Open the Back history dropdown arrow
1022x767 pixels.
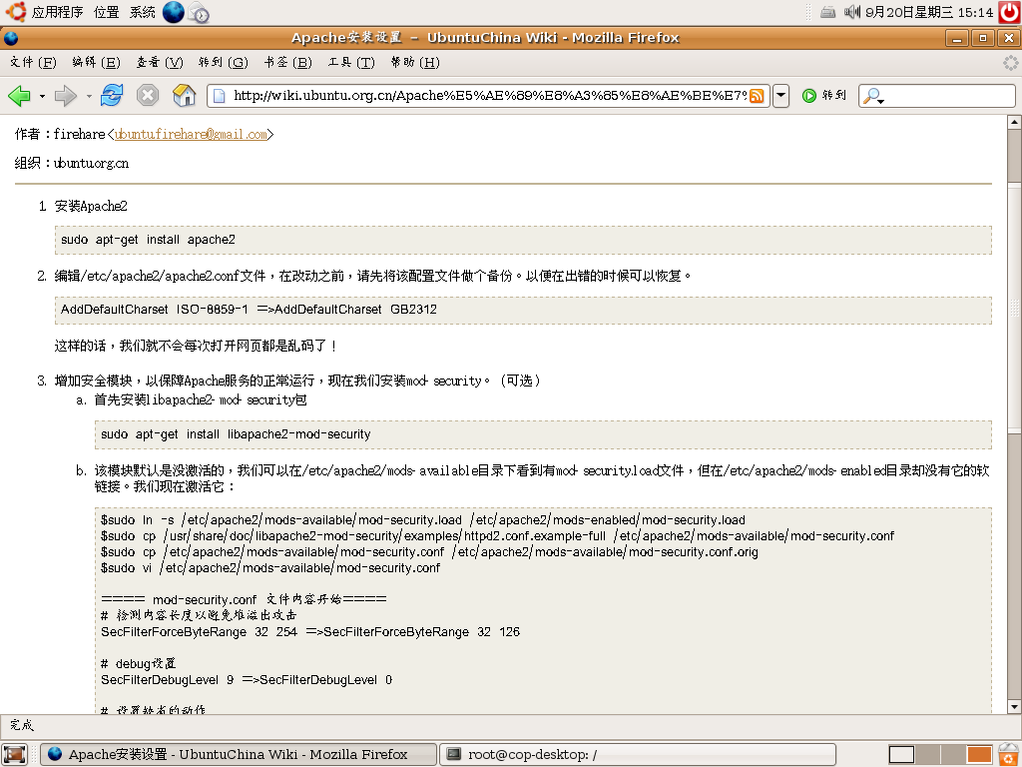(42, 96)
